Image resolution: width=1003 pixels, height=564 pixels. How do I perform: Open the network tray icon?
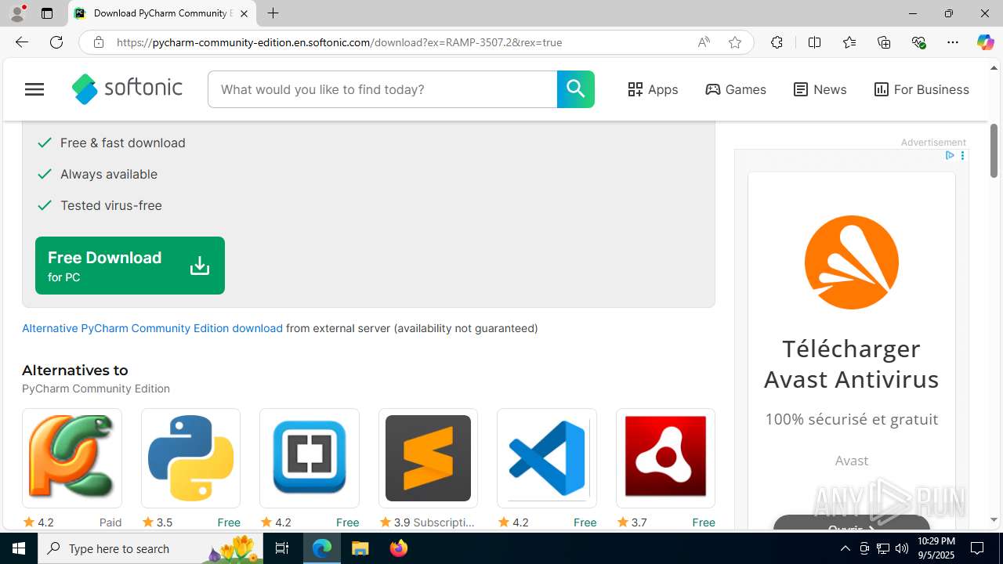pos(883,548)
